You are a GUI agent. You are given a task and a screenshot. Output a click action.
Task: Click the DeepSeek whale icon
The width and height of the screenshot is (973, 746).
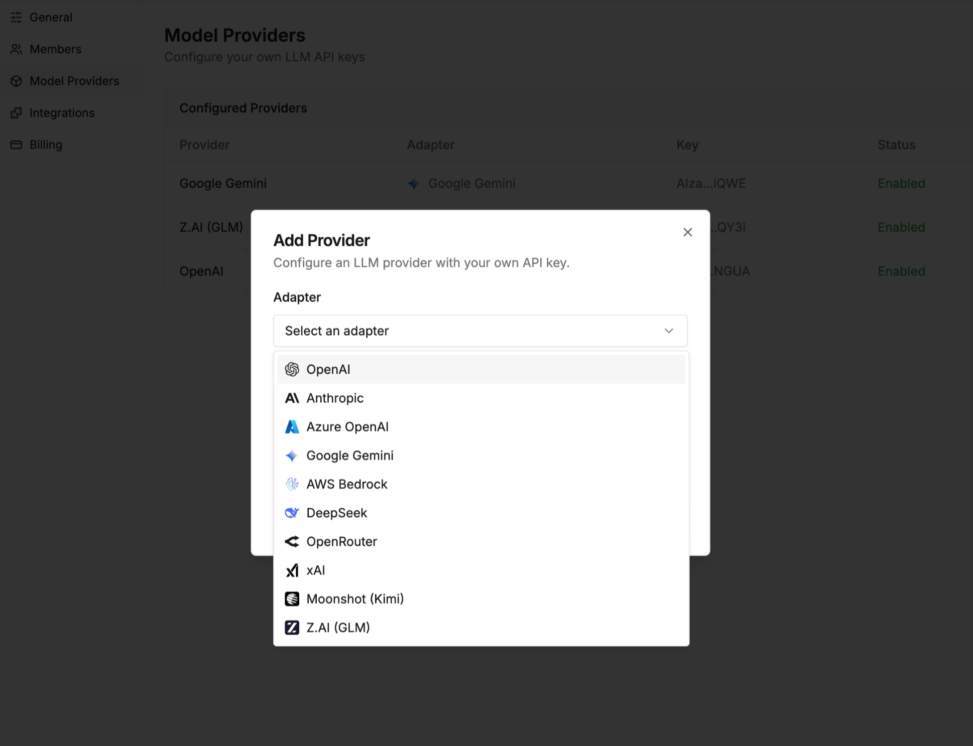click(292, 513)
